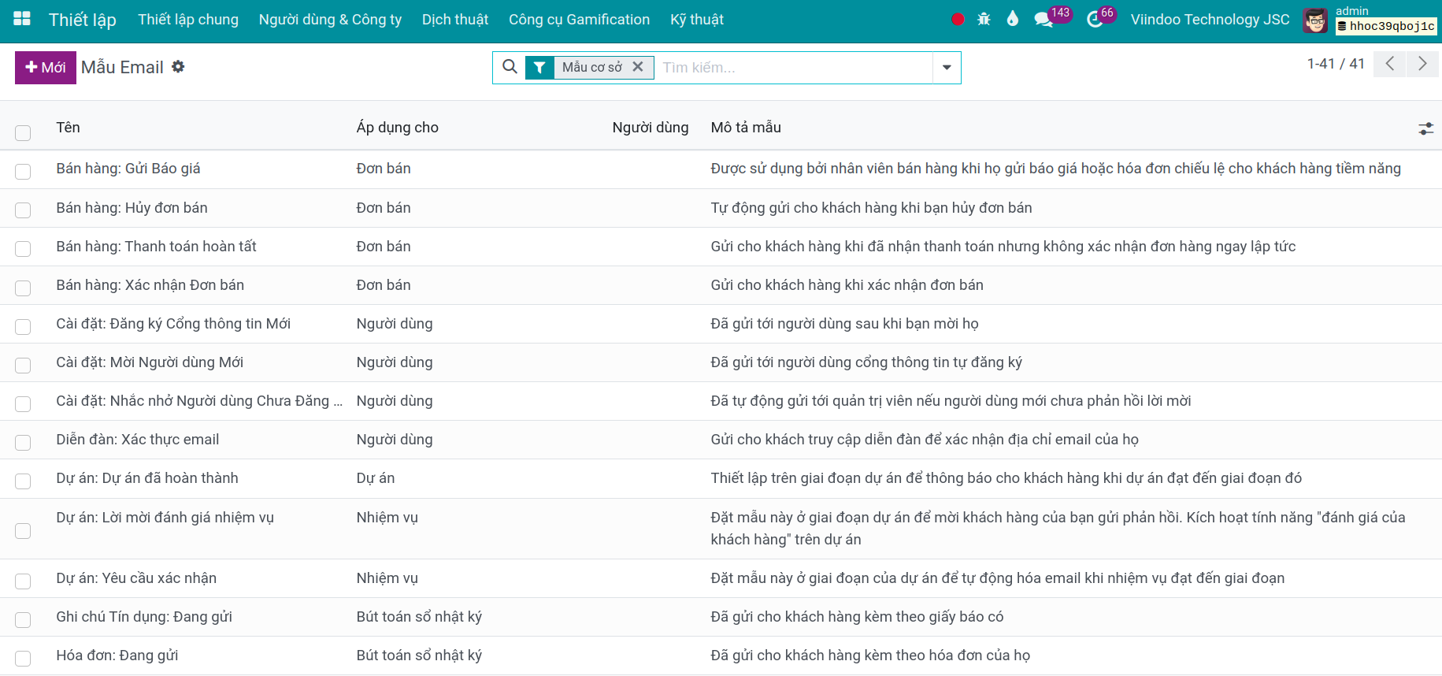Open the Công cụ Gamification menu
Image resolution: width=1442 pixels, height=676 pixels.
[x=579, y=20]
